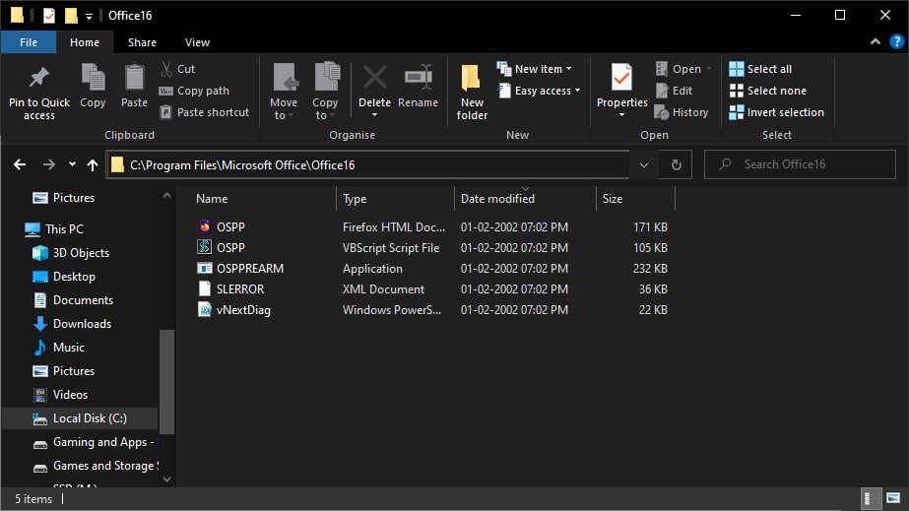Click Select none in the ribbon
Image resolution: width=909 pixels, height=511 pixels.
point(767,91)
